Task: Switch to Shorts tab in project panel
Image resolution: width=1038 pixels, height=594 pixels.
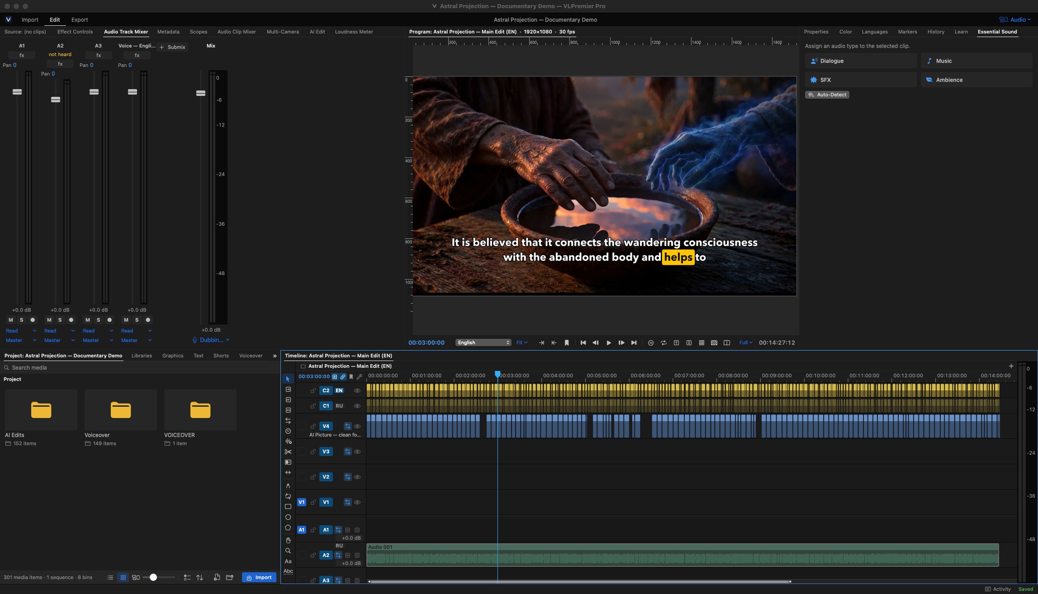Action: [x=221, y=356]
